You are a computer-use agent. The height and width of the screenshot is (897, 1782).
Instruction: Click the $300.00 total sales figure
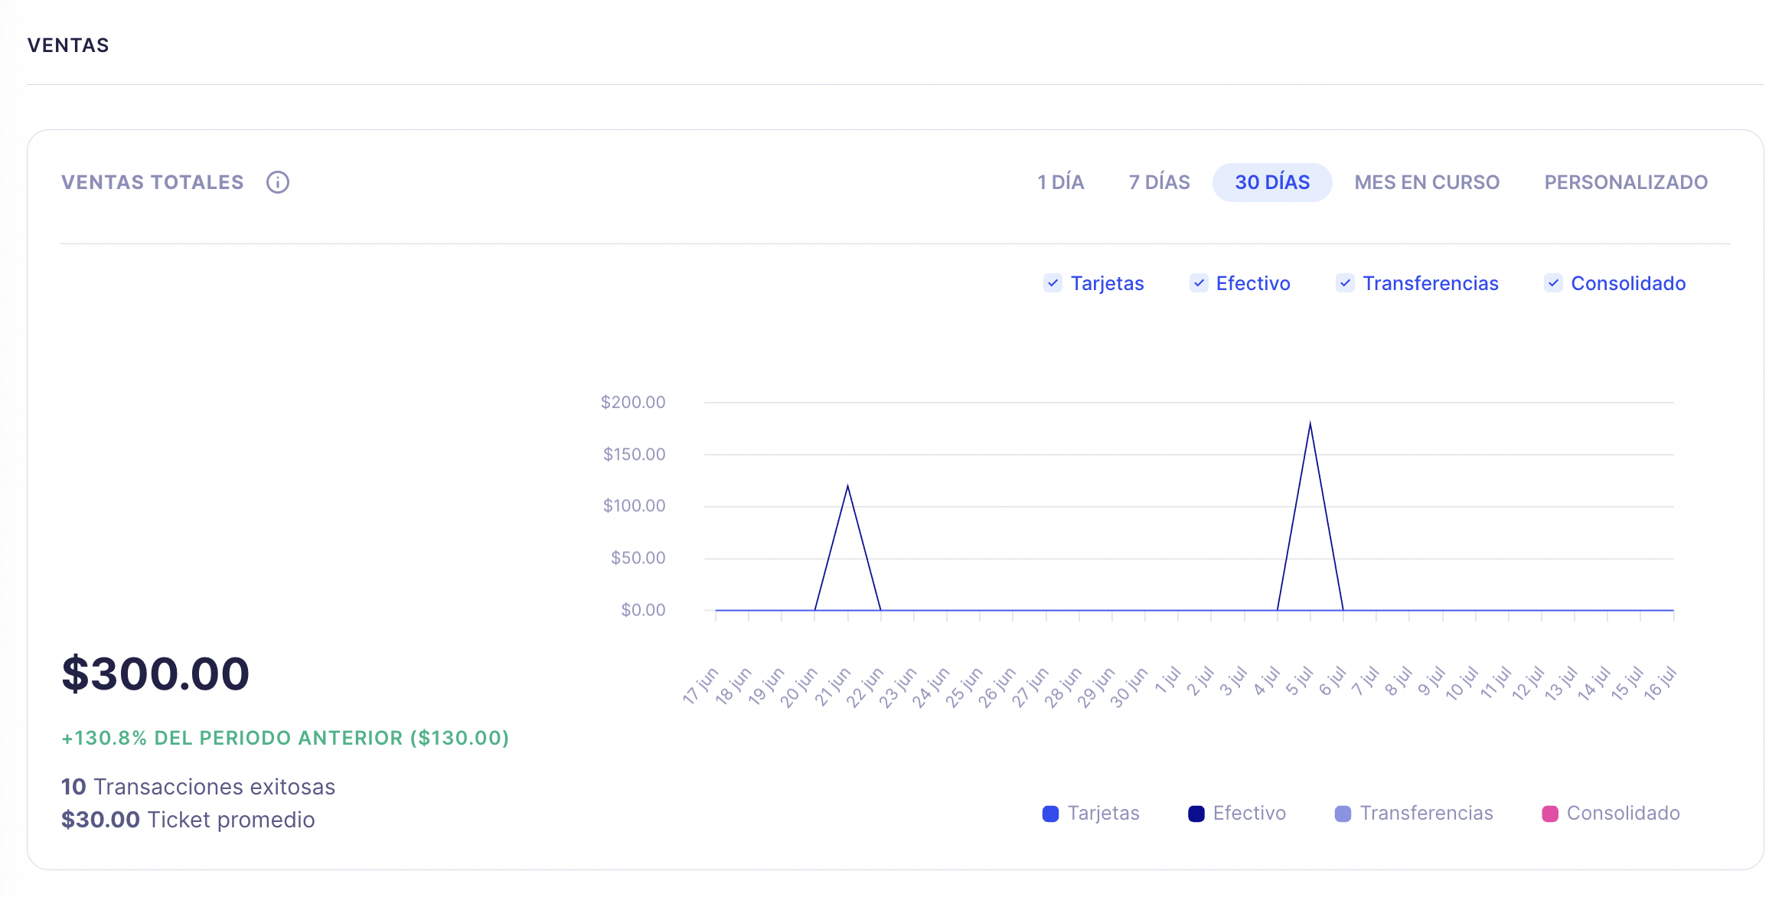155,674
